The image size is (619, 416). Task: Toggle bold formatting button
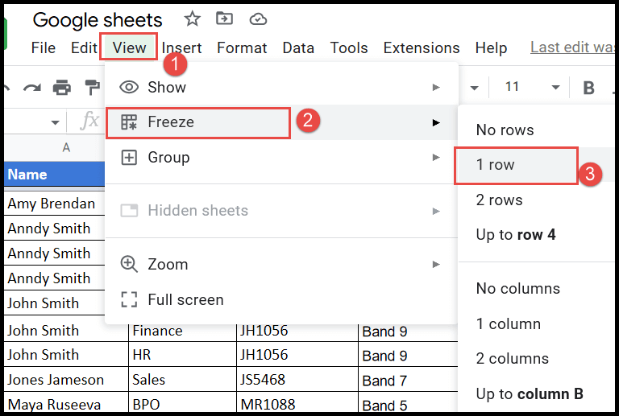(x=588, y=88)
